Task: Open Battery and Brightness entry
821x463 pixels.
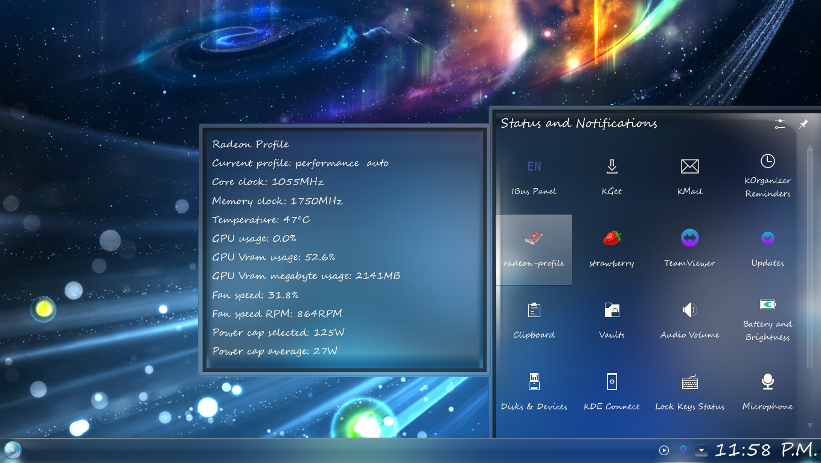Action: click(767, 321)
